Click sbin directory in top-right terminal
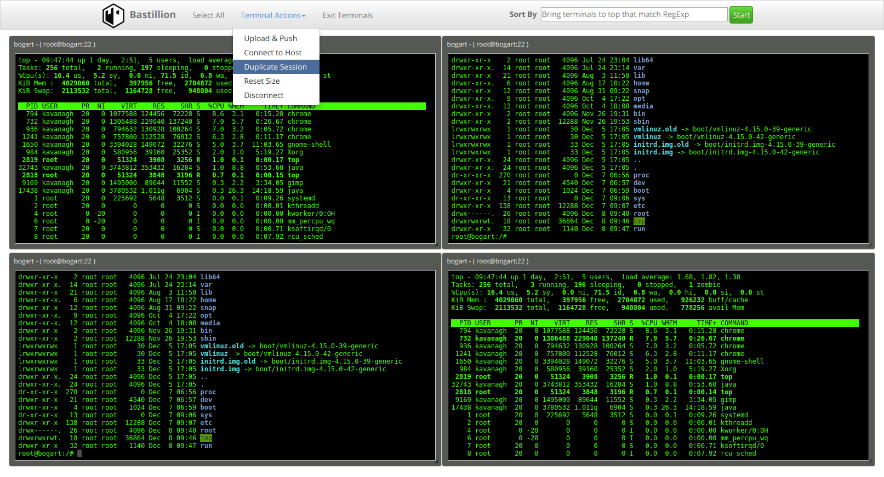This screenshot has height=477, width=884. (641, 122)
